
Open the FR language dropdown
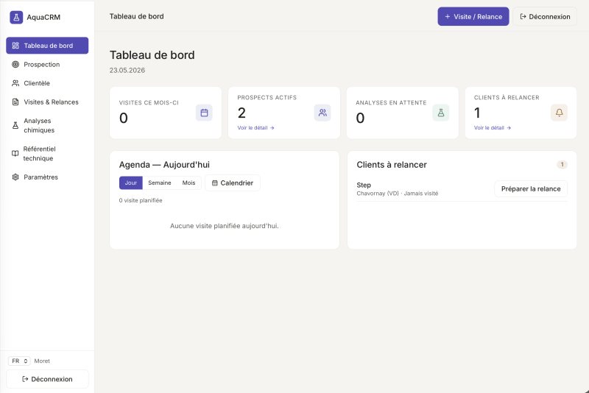(19, 361)
